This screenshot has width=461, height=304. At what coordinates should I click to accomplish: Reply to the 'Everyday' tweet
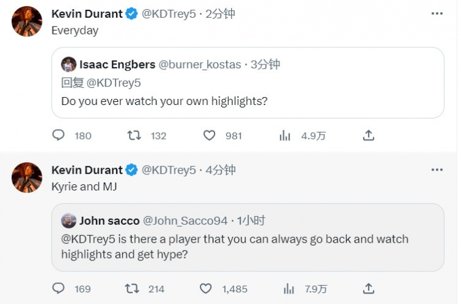point(58,135)
